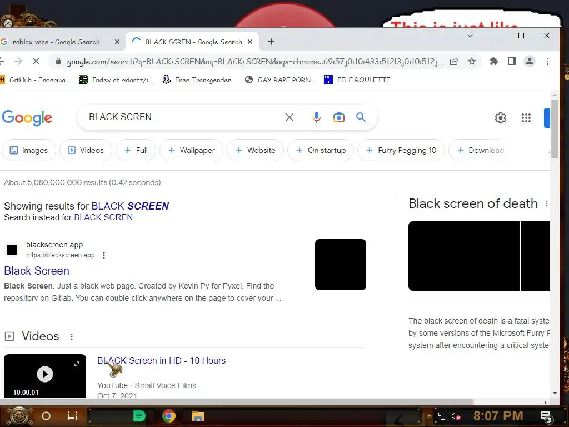Open the Chrome three-dot menu

click(x=547, y=61)
